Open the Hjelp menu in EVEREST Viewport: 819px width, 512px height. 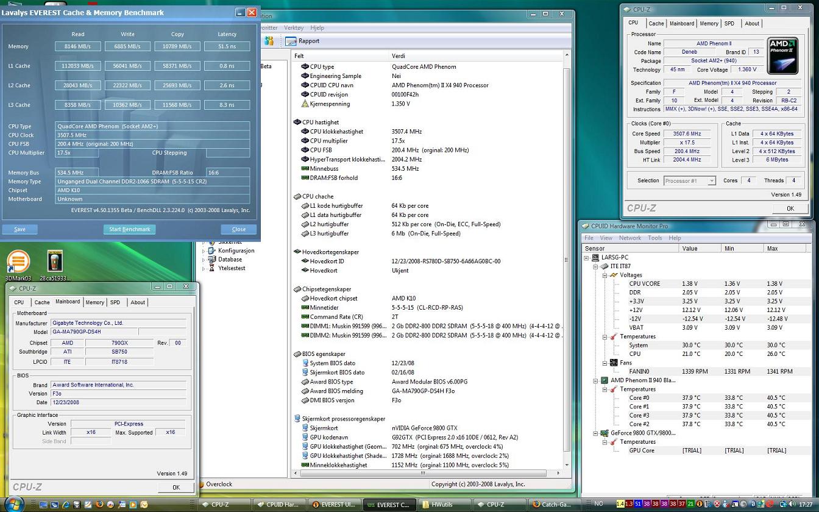[x=317, y=28]
